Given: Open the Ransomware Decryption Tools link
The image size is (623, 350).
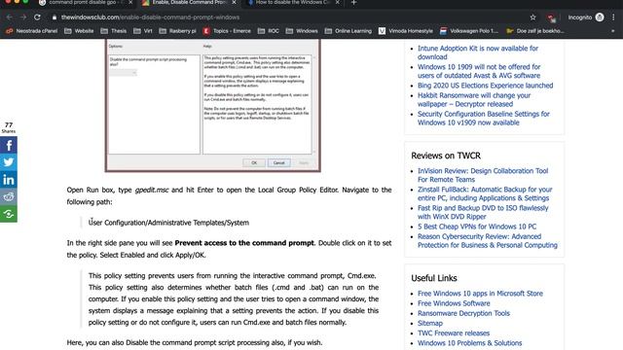Looking at the screenshot, I should coord(463,313).
